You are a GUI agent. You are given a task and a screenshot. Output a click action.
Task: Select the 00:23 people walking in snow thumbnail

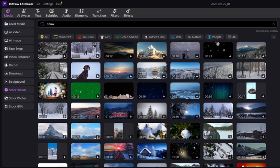86,51
